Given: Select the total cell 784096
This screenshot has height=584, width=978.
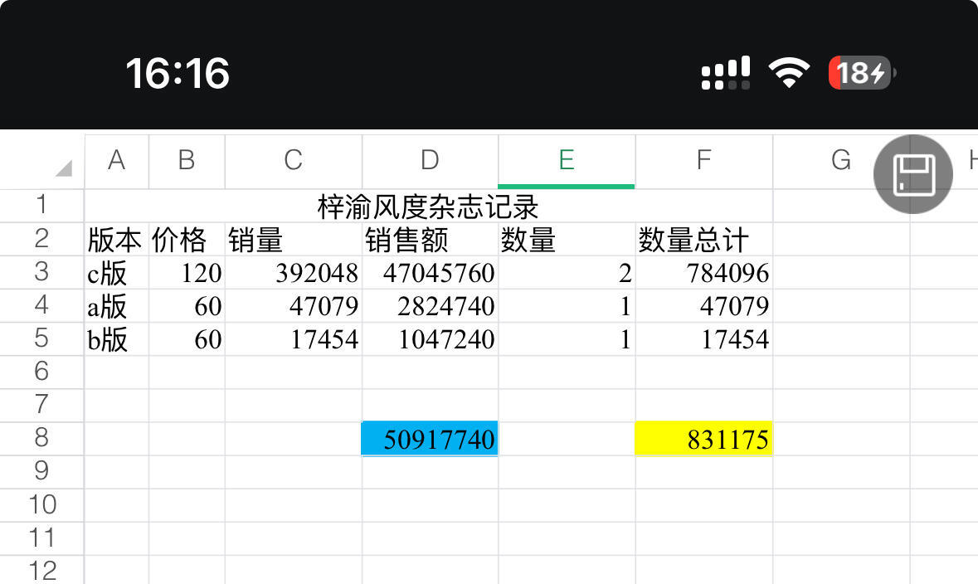Looking at the screenshot, I should [703, 272].
